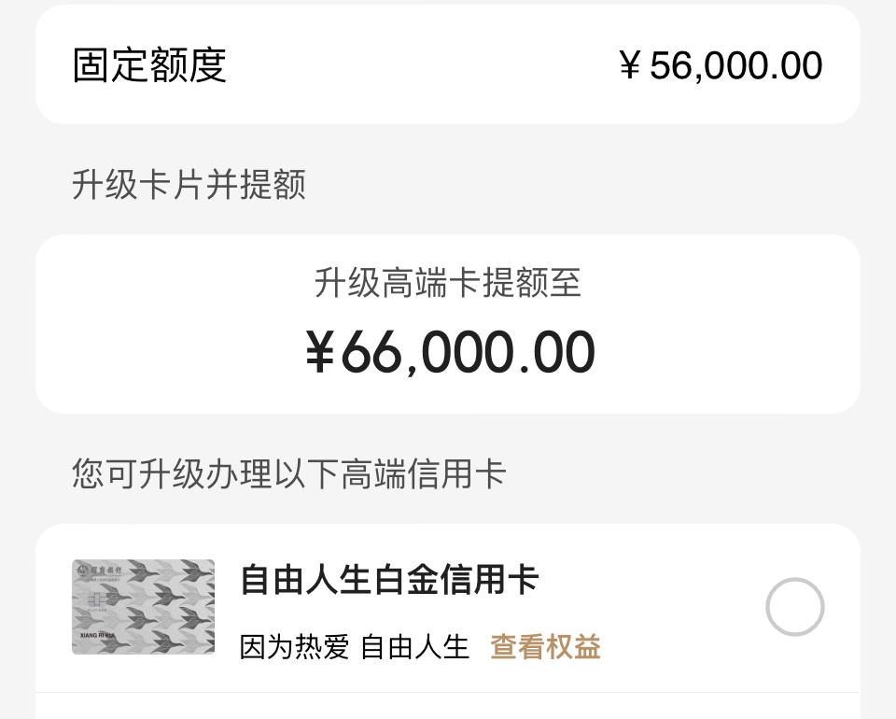896x719 pixels.
Task: Tap the ¥ symbol before 66,000.00
Action: click(x=320, y=351)
